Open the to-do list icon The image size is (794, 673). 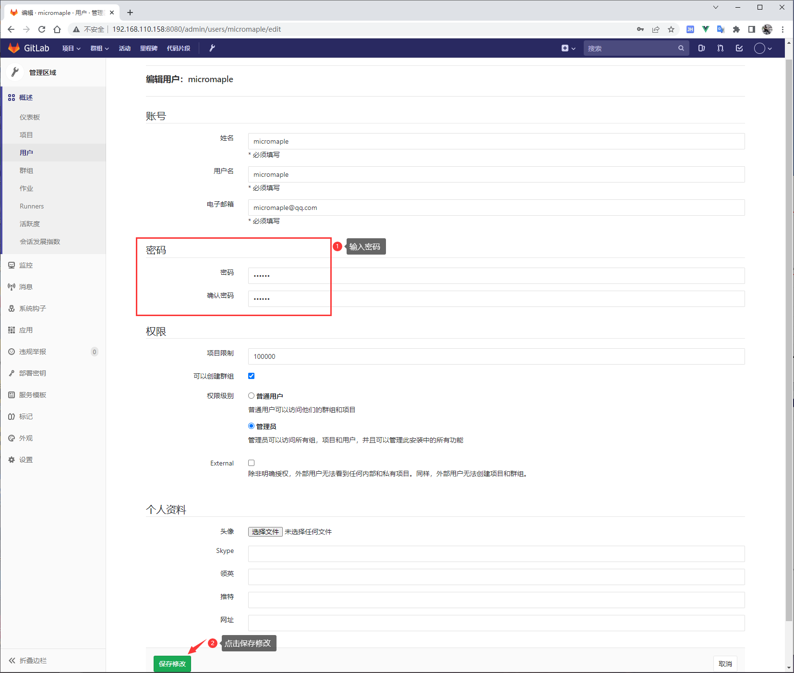point(739,48)
